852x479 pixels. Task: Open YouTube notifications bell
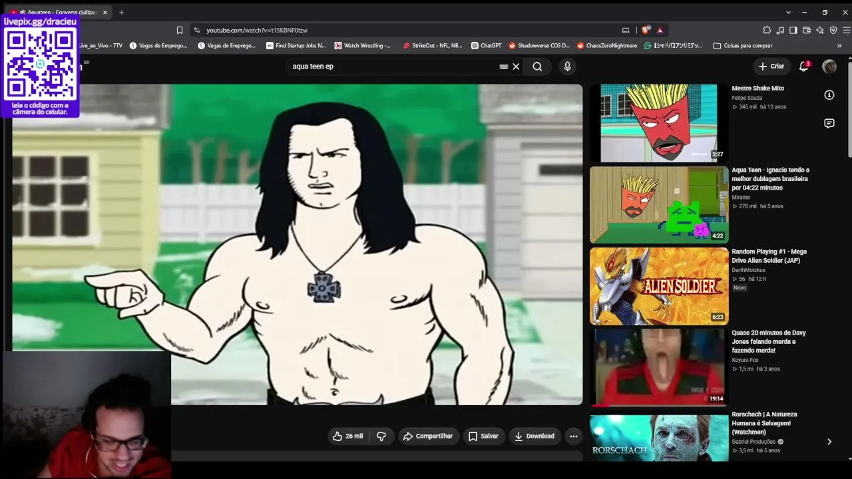coord(804,66)
